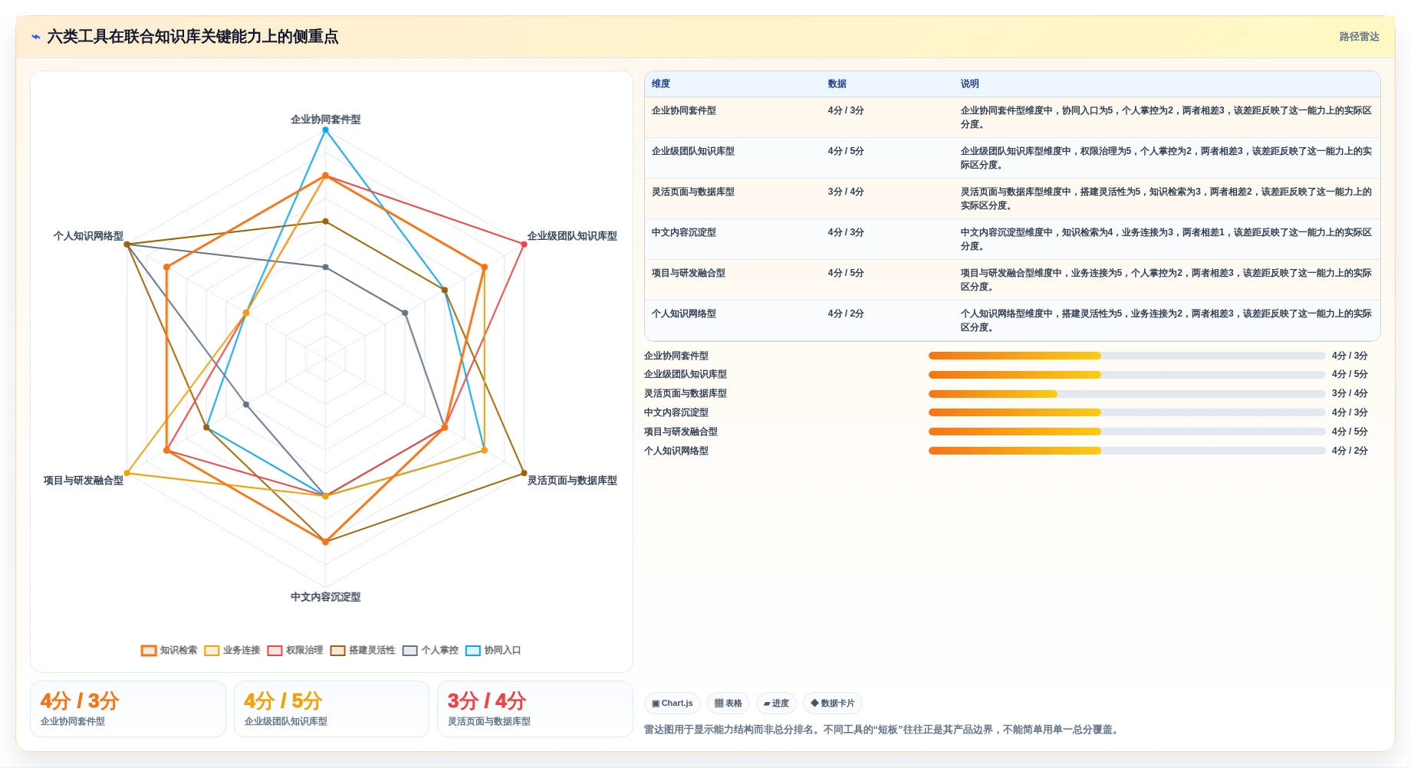Select table row 中文内容沉淀型

(x=1012, y=239)
